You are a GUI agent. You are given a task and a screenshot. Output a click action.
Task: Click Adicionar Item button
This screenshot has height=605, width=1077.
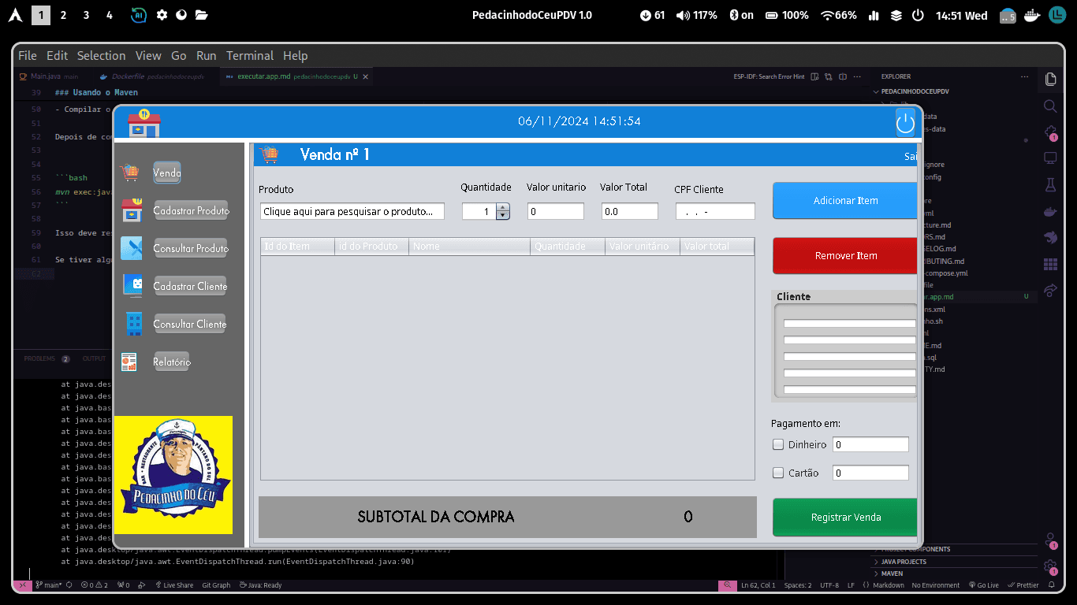click(845, 201)
